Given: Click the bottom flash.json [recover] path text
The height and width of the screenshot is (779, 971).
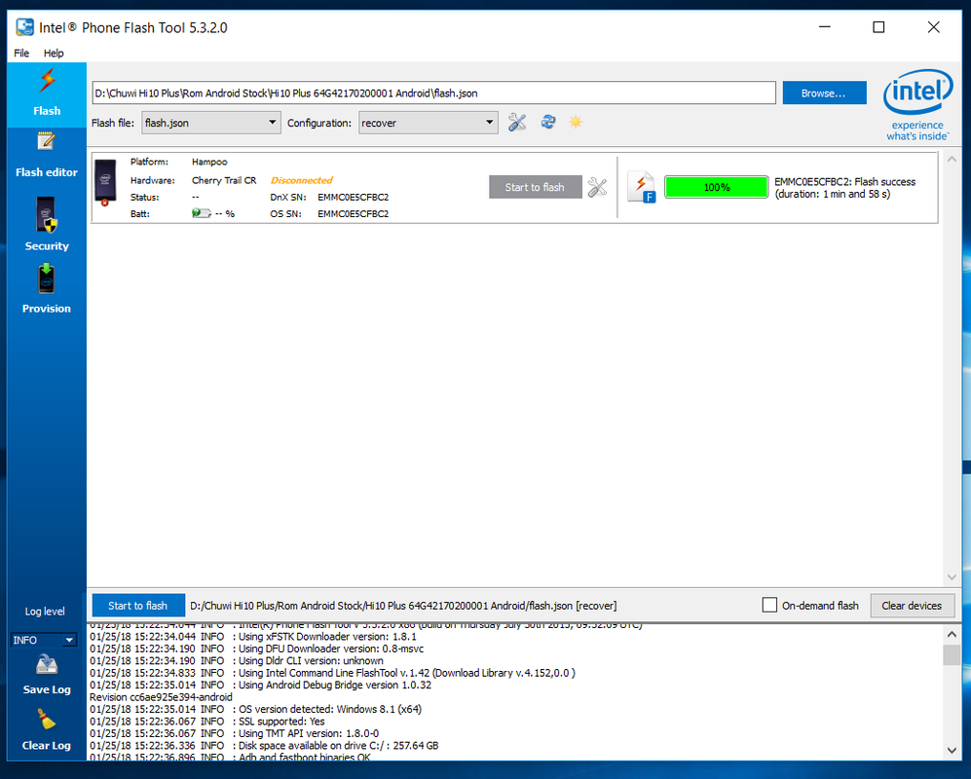Looking at the screenshot, I should pyautogui.click(x=403, y=606).
